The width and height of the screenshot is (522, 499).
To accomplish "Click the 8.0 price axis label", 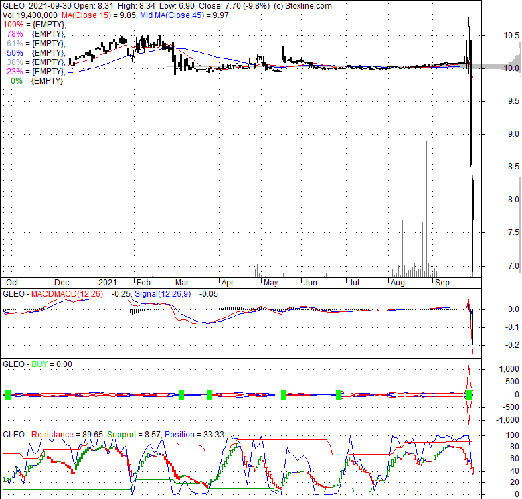I will click(513, 199).
